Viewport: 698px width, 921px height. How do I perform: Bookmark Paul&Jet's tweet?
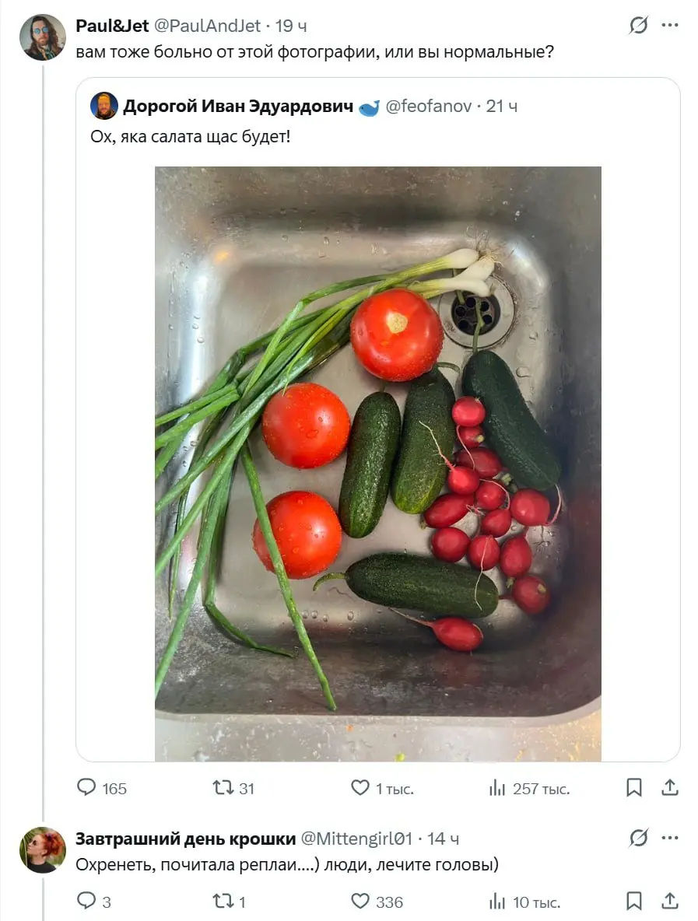634,788
